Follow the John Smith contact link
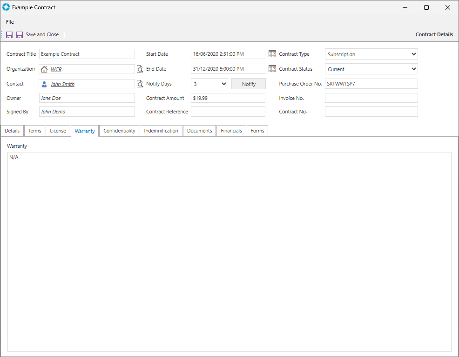The width and height of the screenshot is (459, 357). [x=62, y=85]
